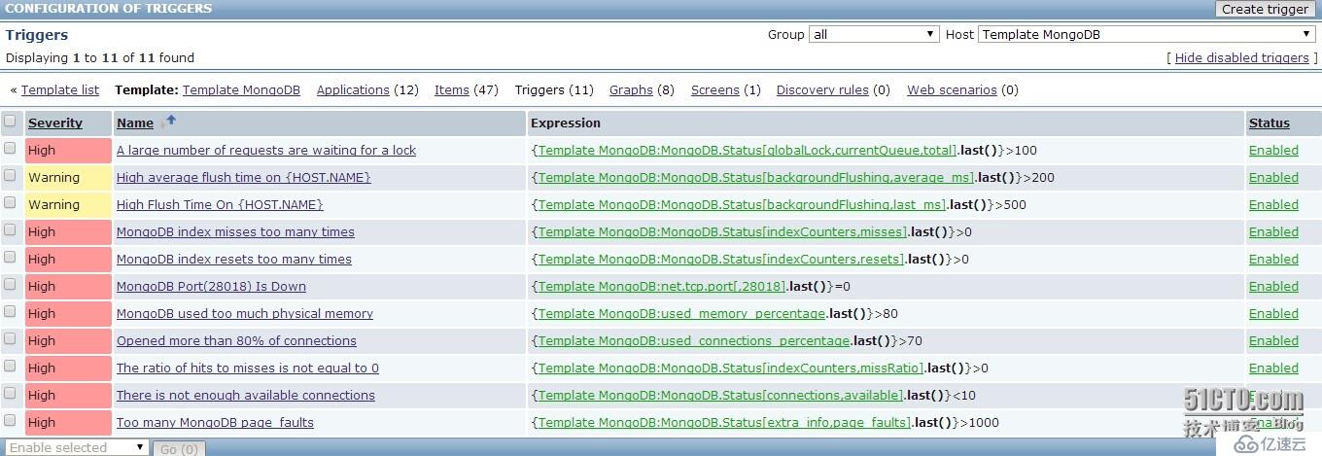Open the Items (47) tab
This screenshot has width=1322, height=456.
[x=452, y=89]
